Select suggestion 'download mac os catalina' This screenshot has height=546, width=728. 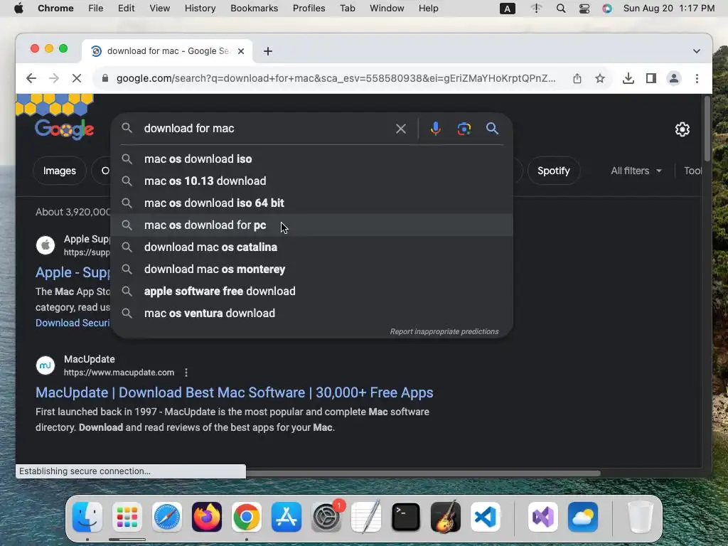(x=312, y=247)
